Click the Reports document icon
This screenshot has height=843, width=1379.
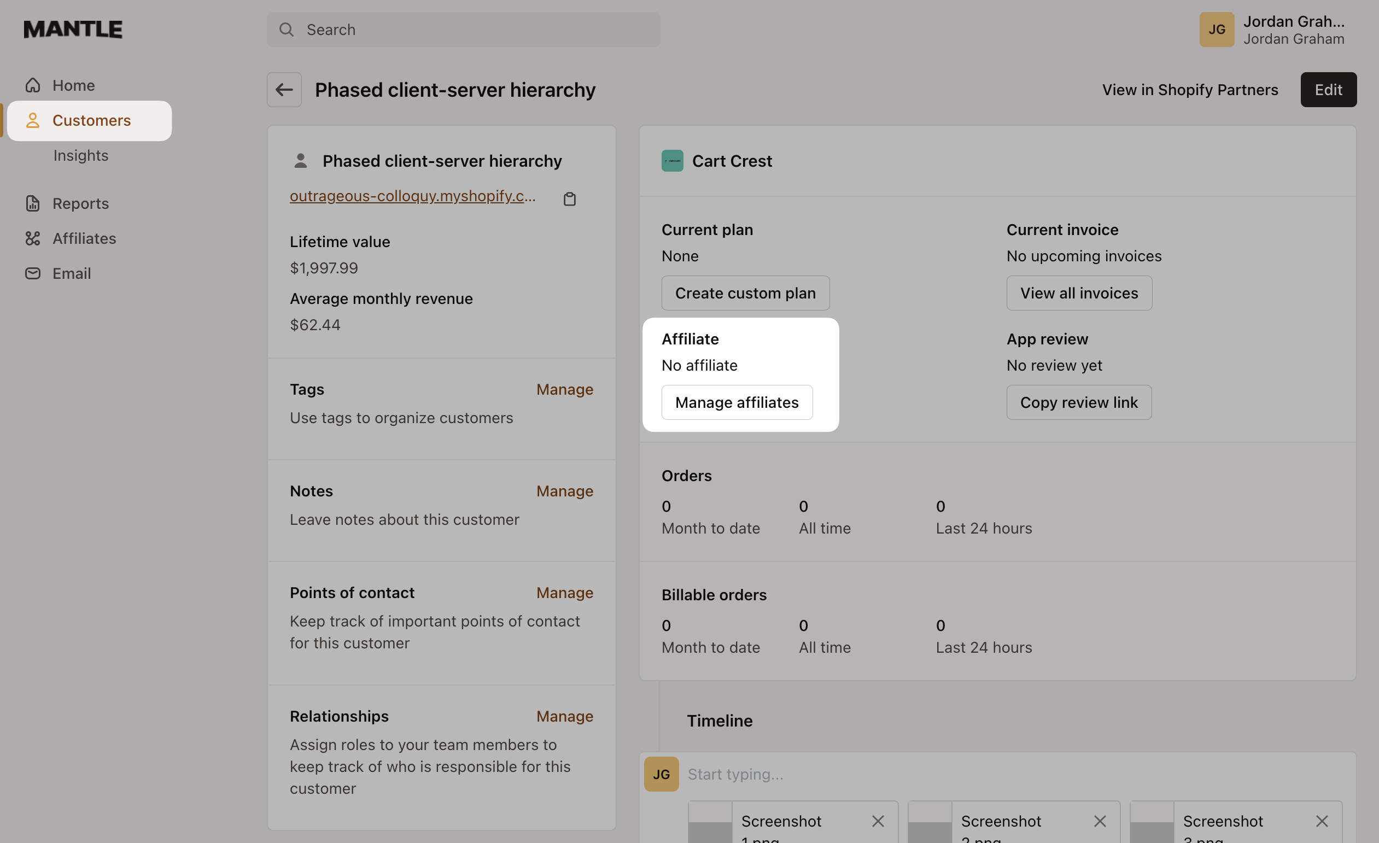point(32,203)
